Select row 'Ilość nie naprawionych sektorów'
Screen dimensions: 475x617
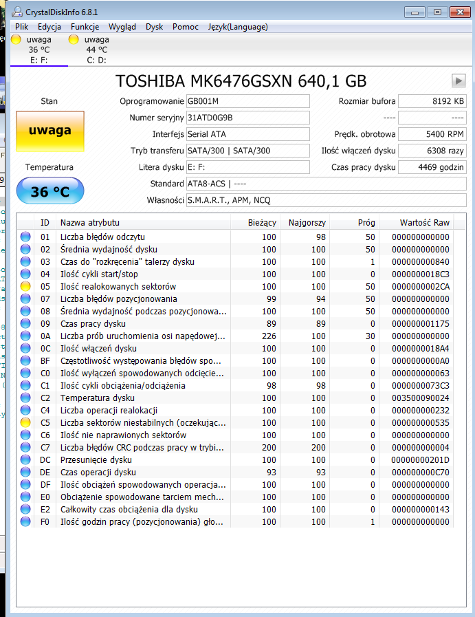236,435
